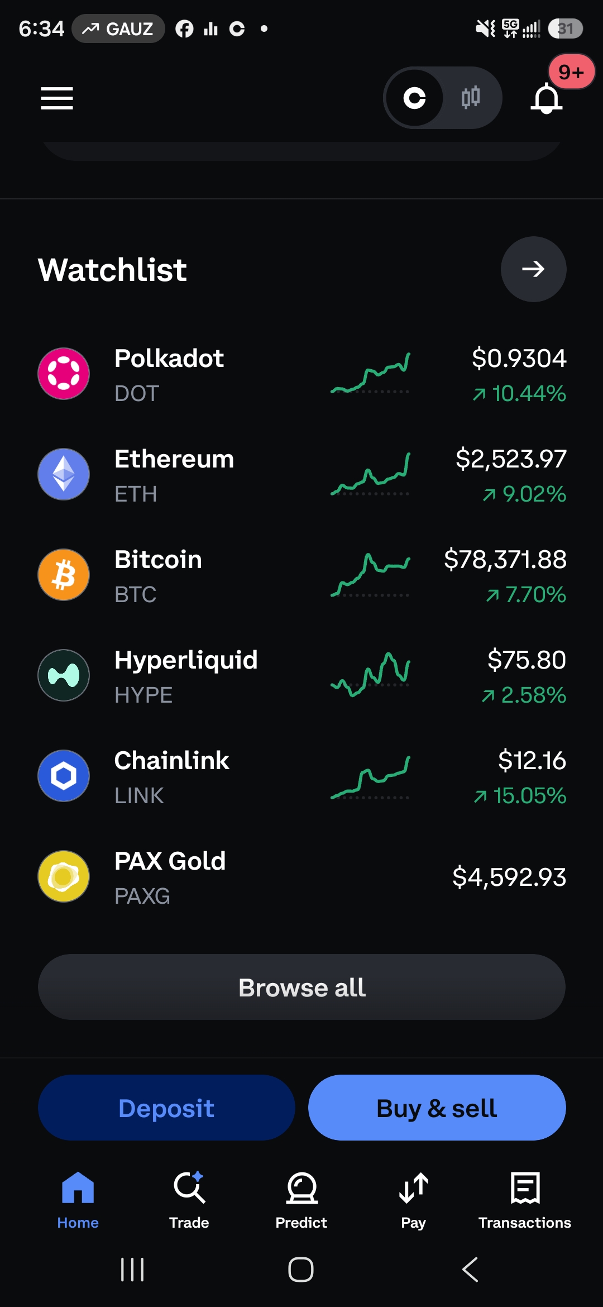This screenshot has width=603, height=1307.
Task: Tap the Chainlink coin icon
Action: point(64,776)
